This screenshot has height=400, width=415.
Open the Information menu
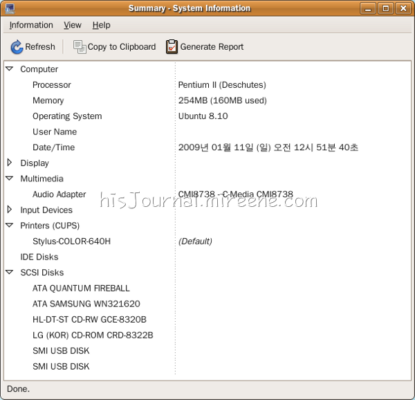31,25
